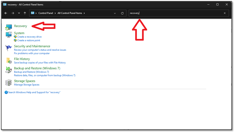Open the recent locations dropdown arrow
This screenshot has height=133, width=235.
point(19,13)
